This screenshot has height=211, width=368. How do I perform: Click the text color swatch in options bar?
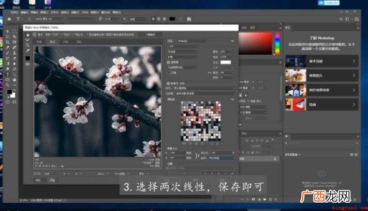172,19
